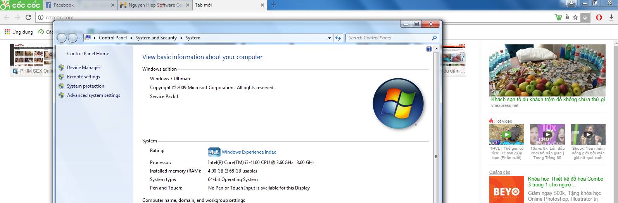Viewport: 618px width, 203px height.
Task: Open Help with the blue question icon
Action: 429,49
